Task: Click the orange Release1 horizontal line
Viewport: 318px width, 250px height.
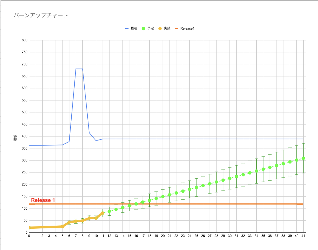Action: pyautogui.click(x=166, y=204)
